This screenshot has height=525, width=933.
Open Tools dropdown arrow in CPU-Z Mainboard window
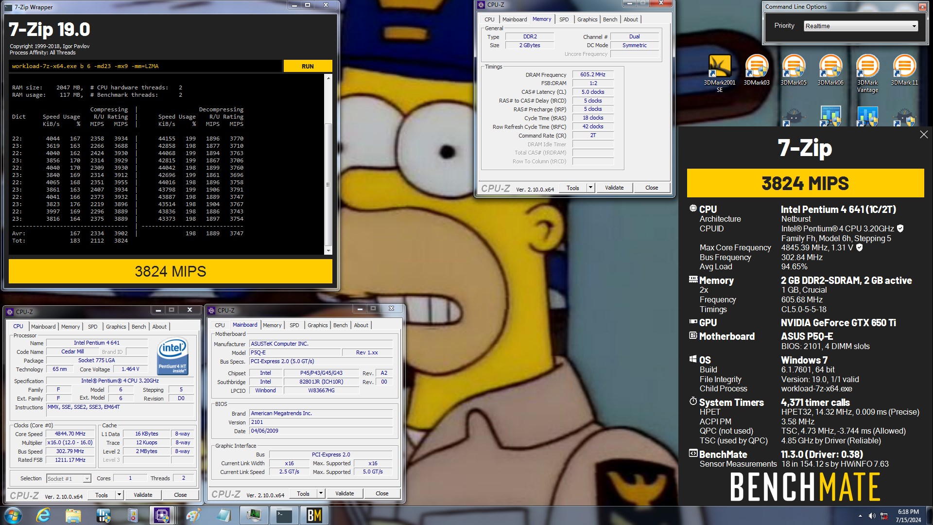(x=321, y=493)
